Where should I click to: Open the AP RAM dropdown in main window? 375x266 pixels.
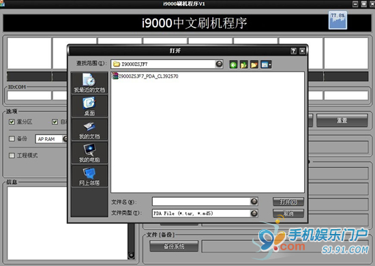click(x=65, y=138)
